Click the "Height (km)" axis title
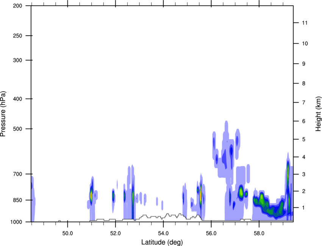The width and height of the screenshot is (322, 246). pyautogui.click(x=318, y=114)
